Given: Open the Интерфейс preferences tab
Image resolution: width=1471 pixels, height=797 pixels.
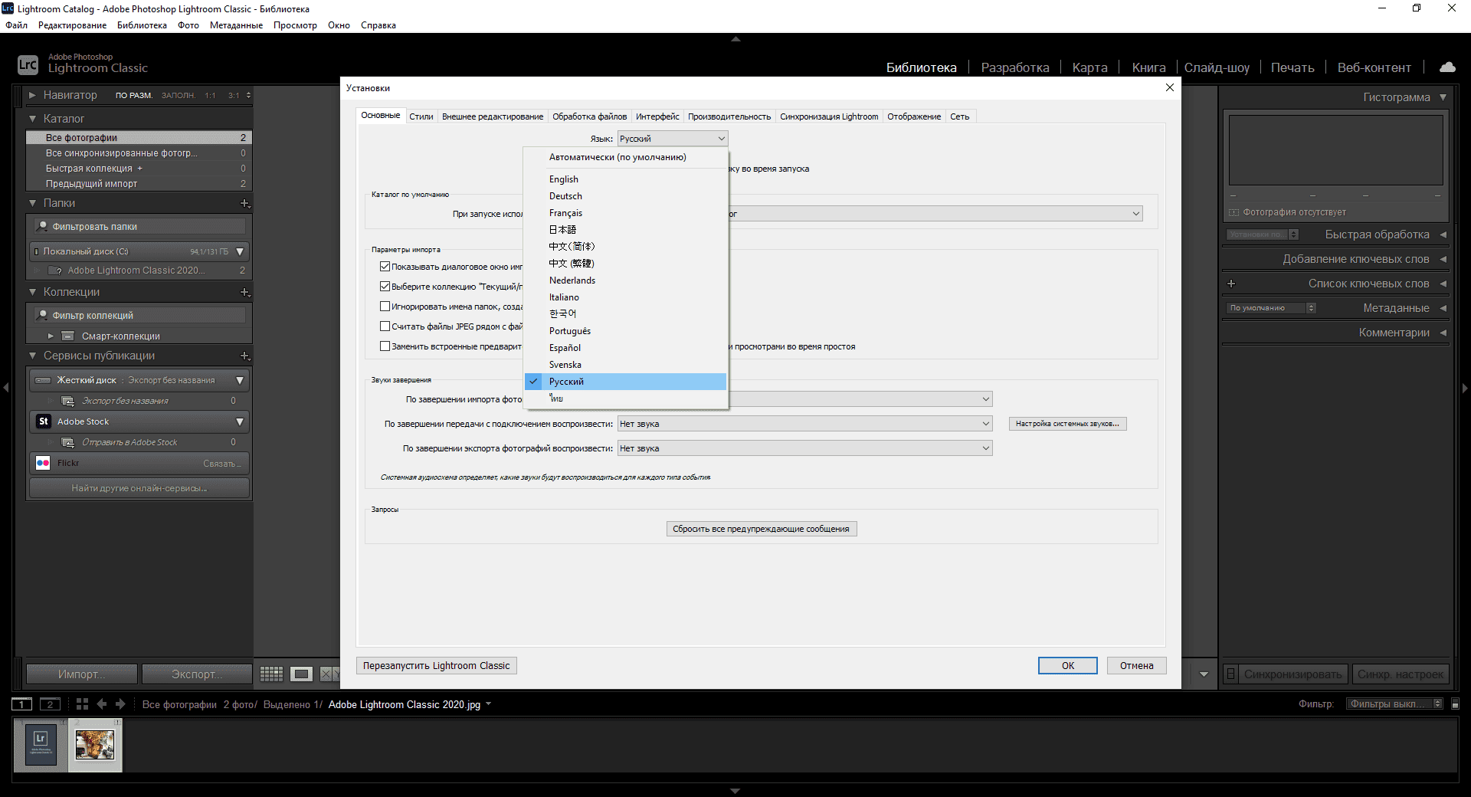Looking at the screenshot, I should click(657, 116).
